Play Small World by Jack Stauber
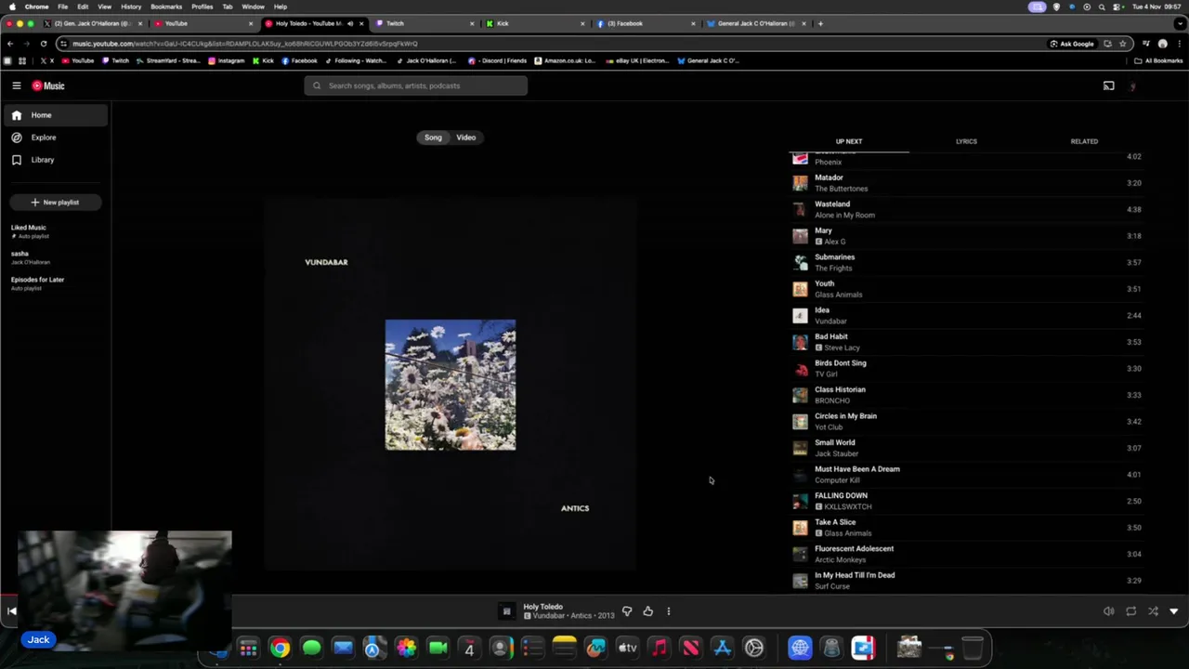Image resolution: width=1189 pixels, height=669 pixels. [966, 448]
